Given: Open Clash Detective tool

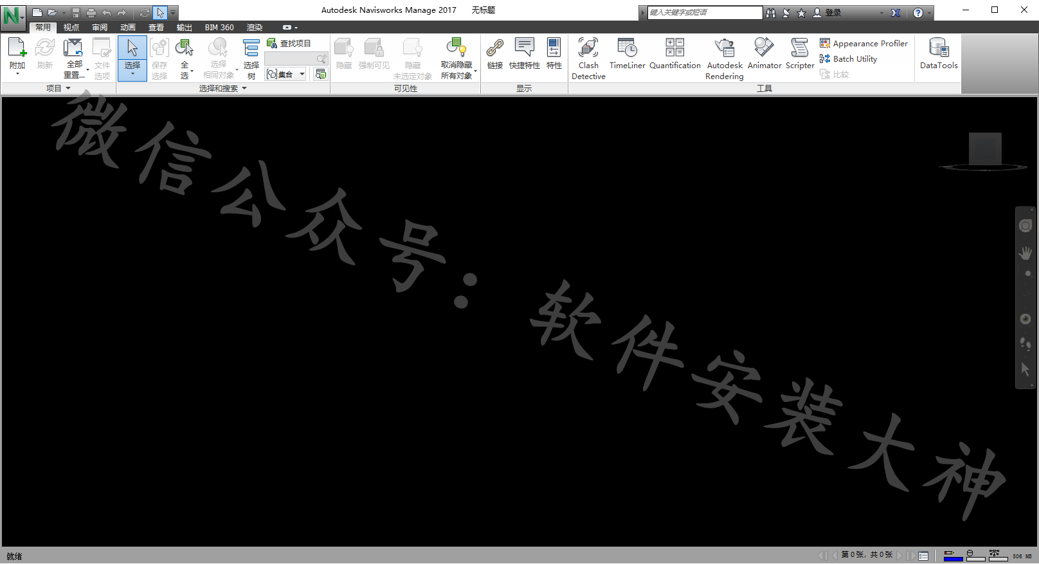Looking at the screenshot, I should (x=588, y=59).
